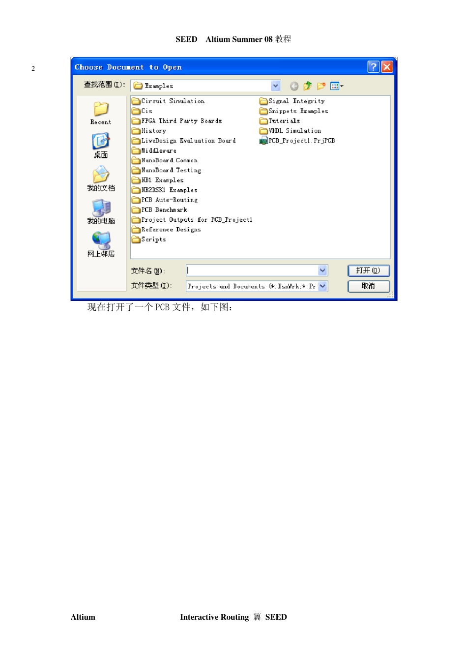The width and height of the screenshot is (467, 661).
Task: Open the Views menu icon
Action: 337,86
